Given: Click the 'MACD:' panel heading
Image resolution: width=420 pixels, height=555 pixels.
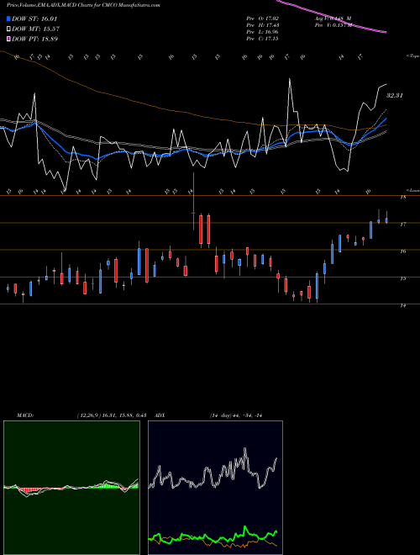Looking at the screenshot, I should click(x=25, y=415).
